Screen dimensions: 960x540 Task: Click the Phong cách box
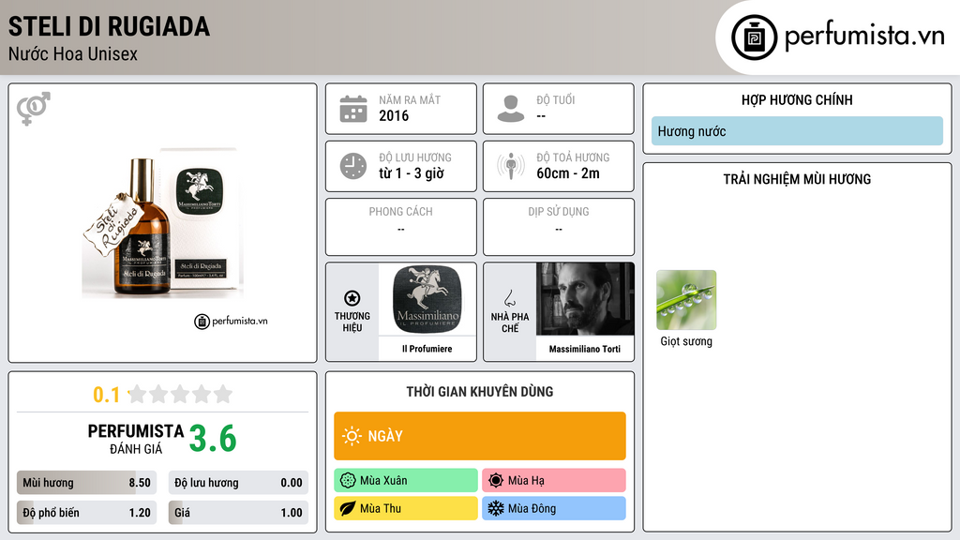coord(401,227)
